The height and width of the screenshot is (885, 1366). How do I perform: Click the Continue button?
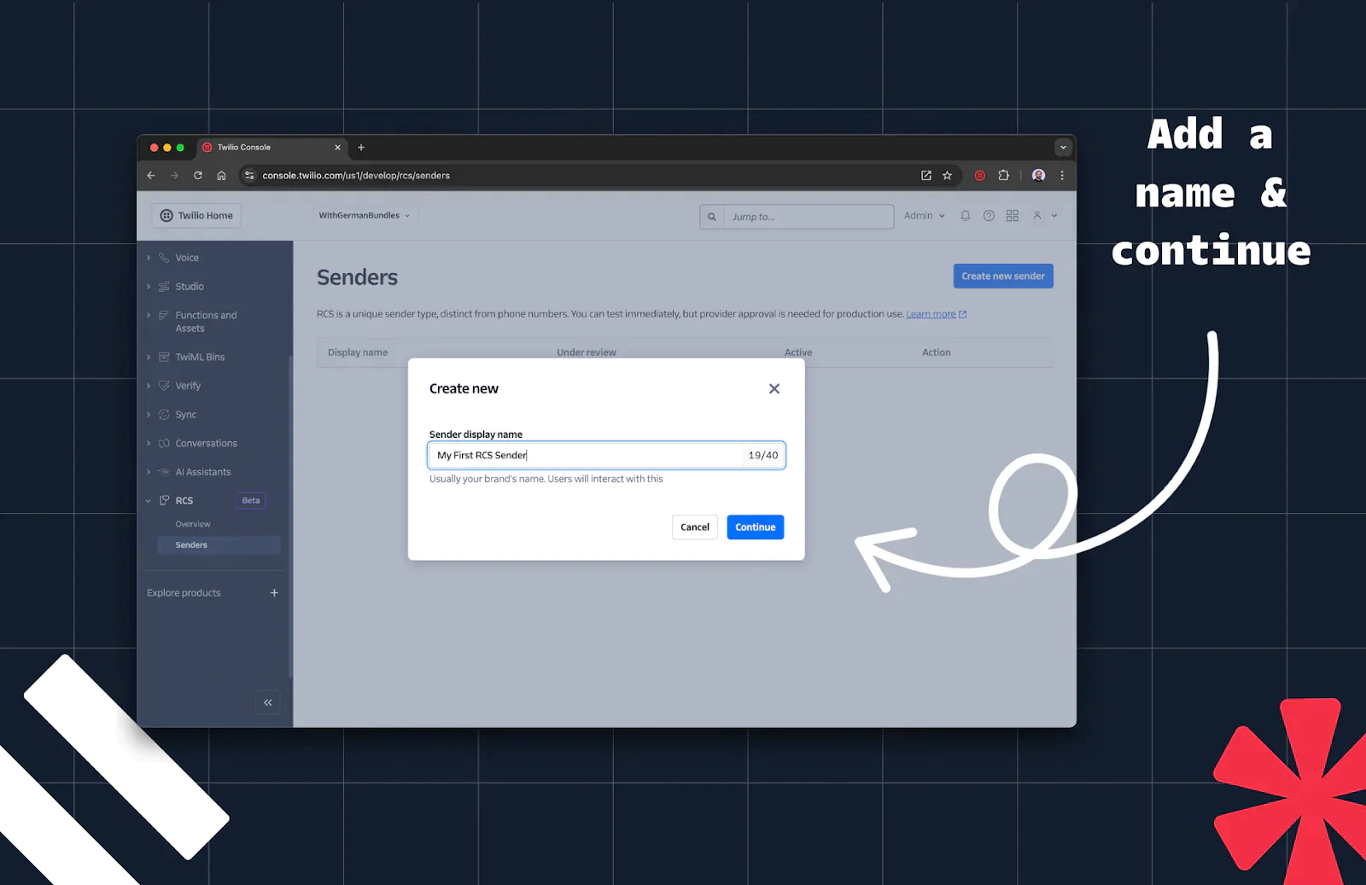click(x=755, y=527)
